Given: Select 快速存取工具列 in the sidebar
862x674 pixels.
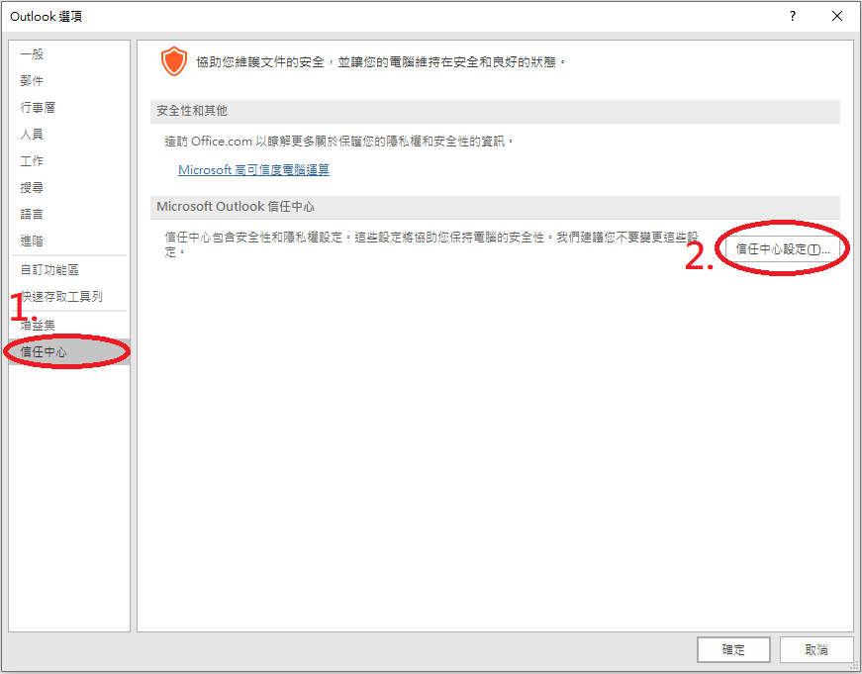Looking at the screenshot, I should pyautogui.click(x=69, y=297).
